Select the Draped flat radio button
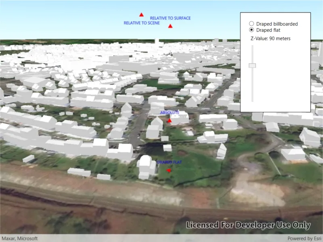Screen dimensions: 323x242 [251, 30]
